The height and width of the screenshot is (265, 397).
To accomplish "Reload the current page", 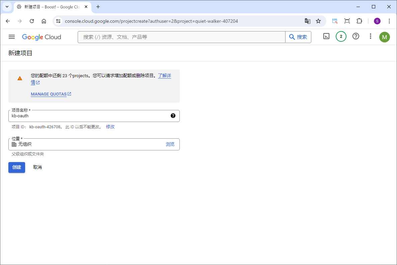I will pos(32,21).
